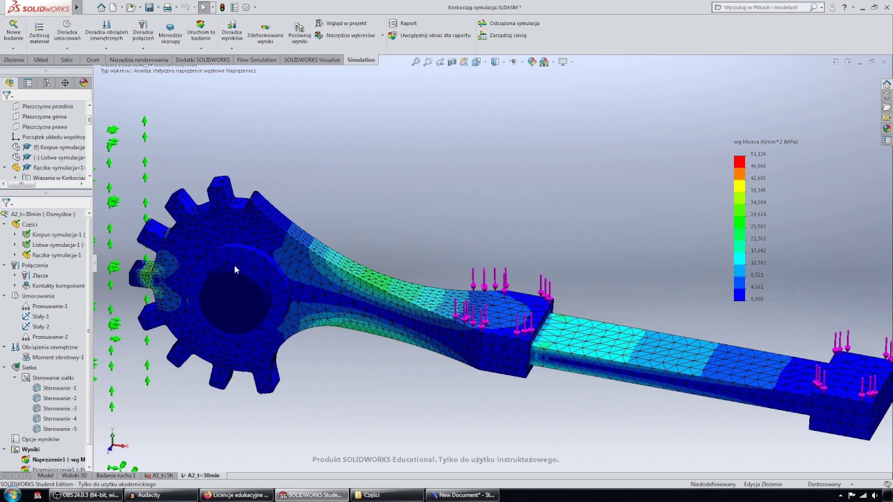This screenshot has width=893, height=502.
Task: Click the Wyszukaj w Plikach search field
Action: tap(765, 8)
